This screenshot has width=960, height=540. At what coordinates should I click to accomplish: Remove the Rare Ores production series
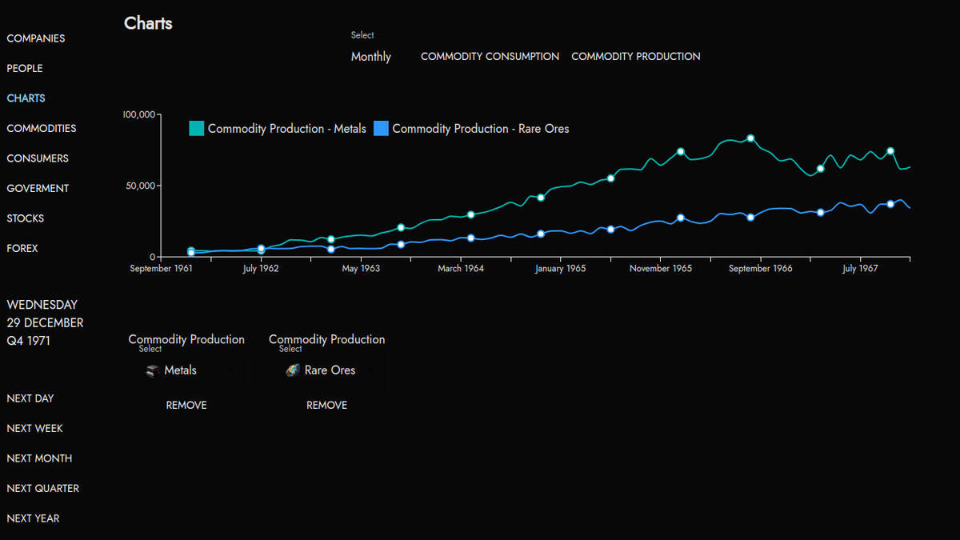326,406
